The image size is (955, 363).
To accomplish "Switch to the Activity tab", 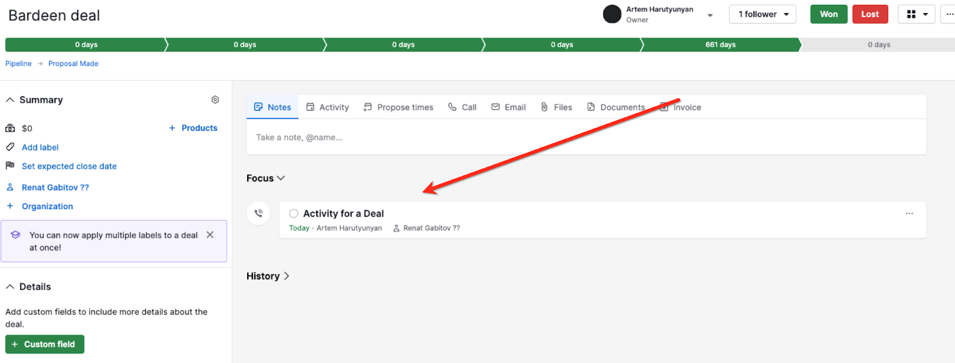I will 328,107.
